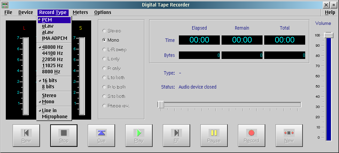Open the File menu

[x=8, y=12]
